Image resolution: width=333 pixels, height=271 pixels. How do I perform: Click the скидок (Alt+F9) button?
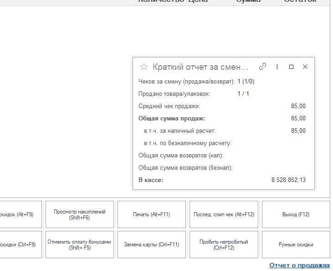20,214
